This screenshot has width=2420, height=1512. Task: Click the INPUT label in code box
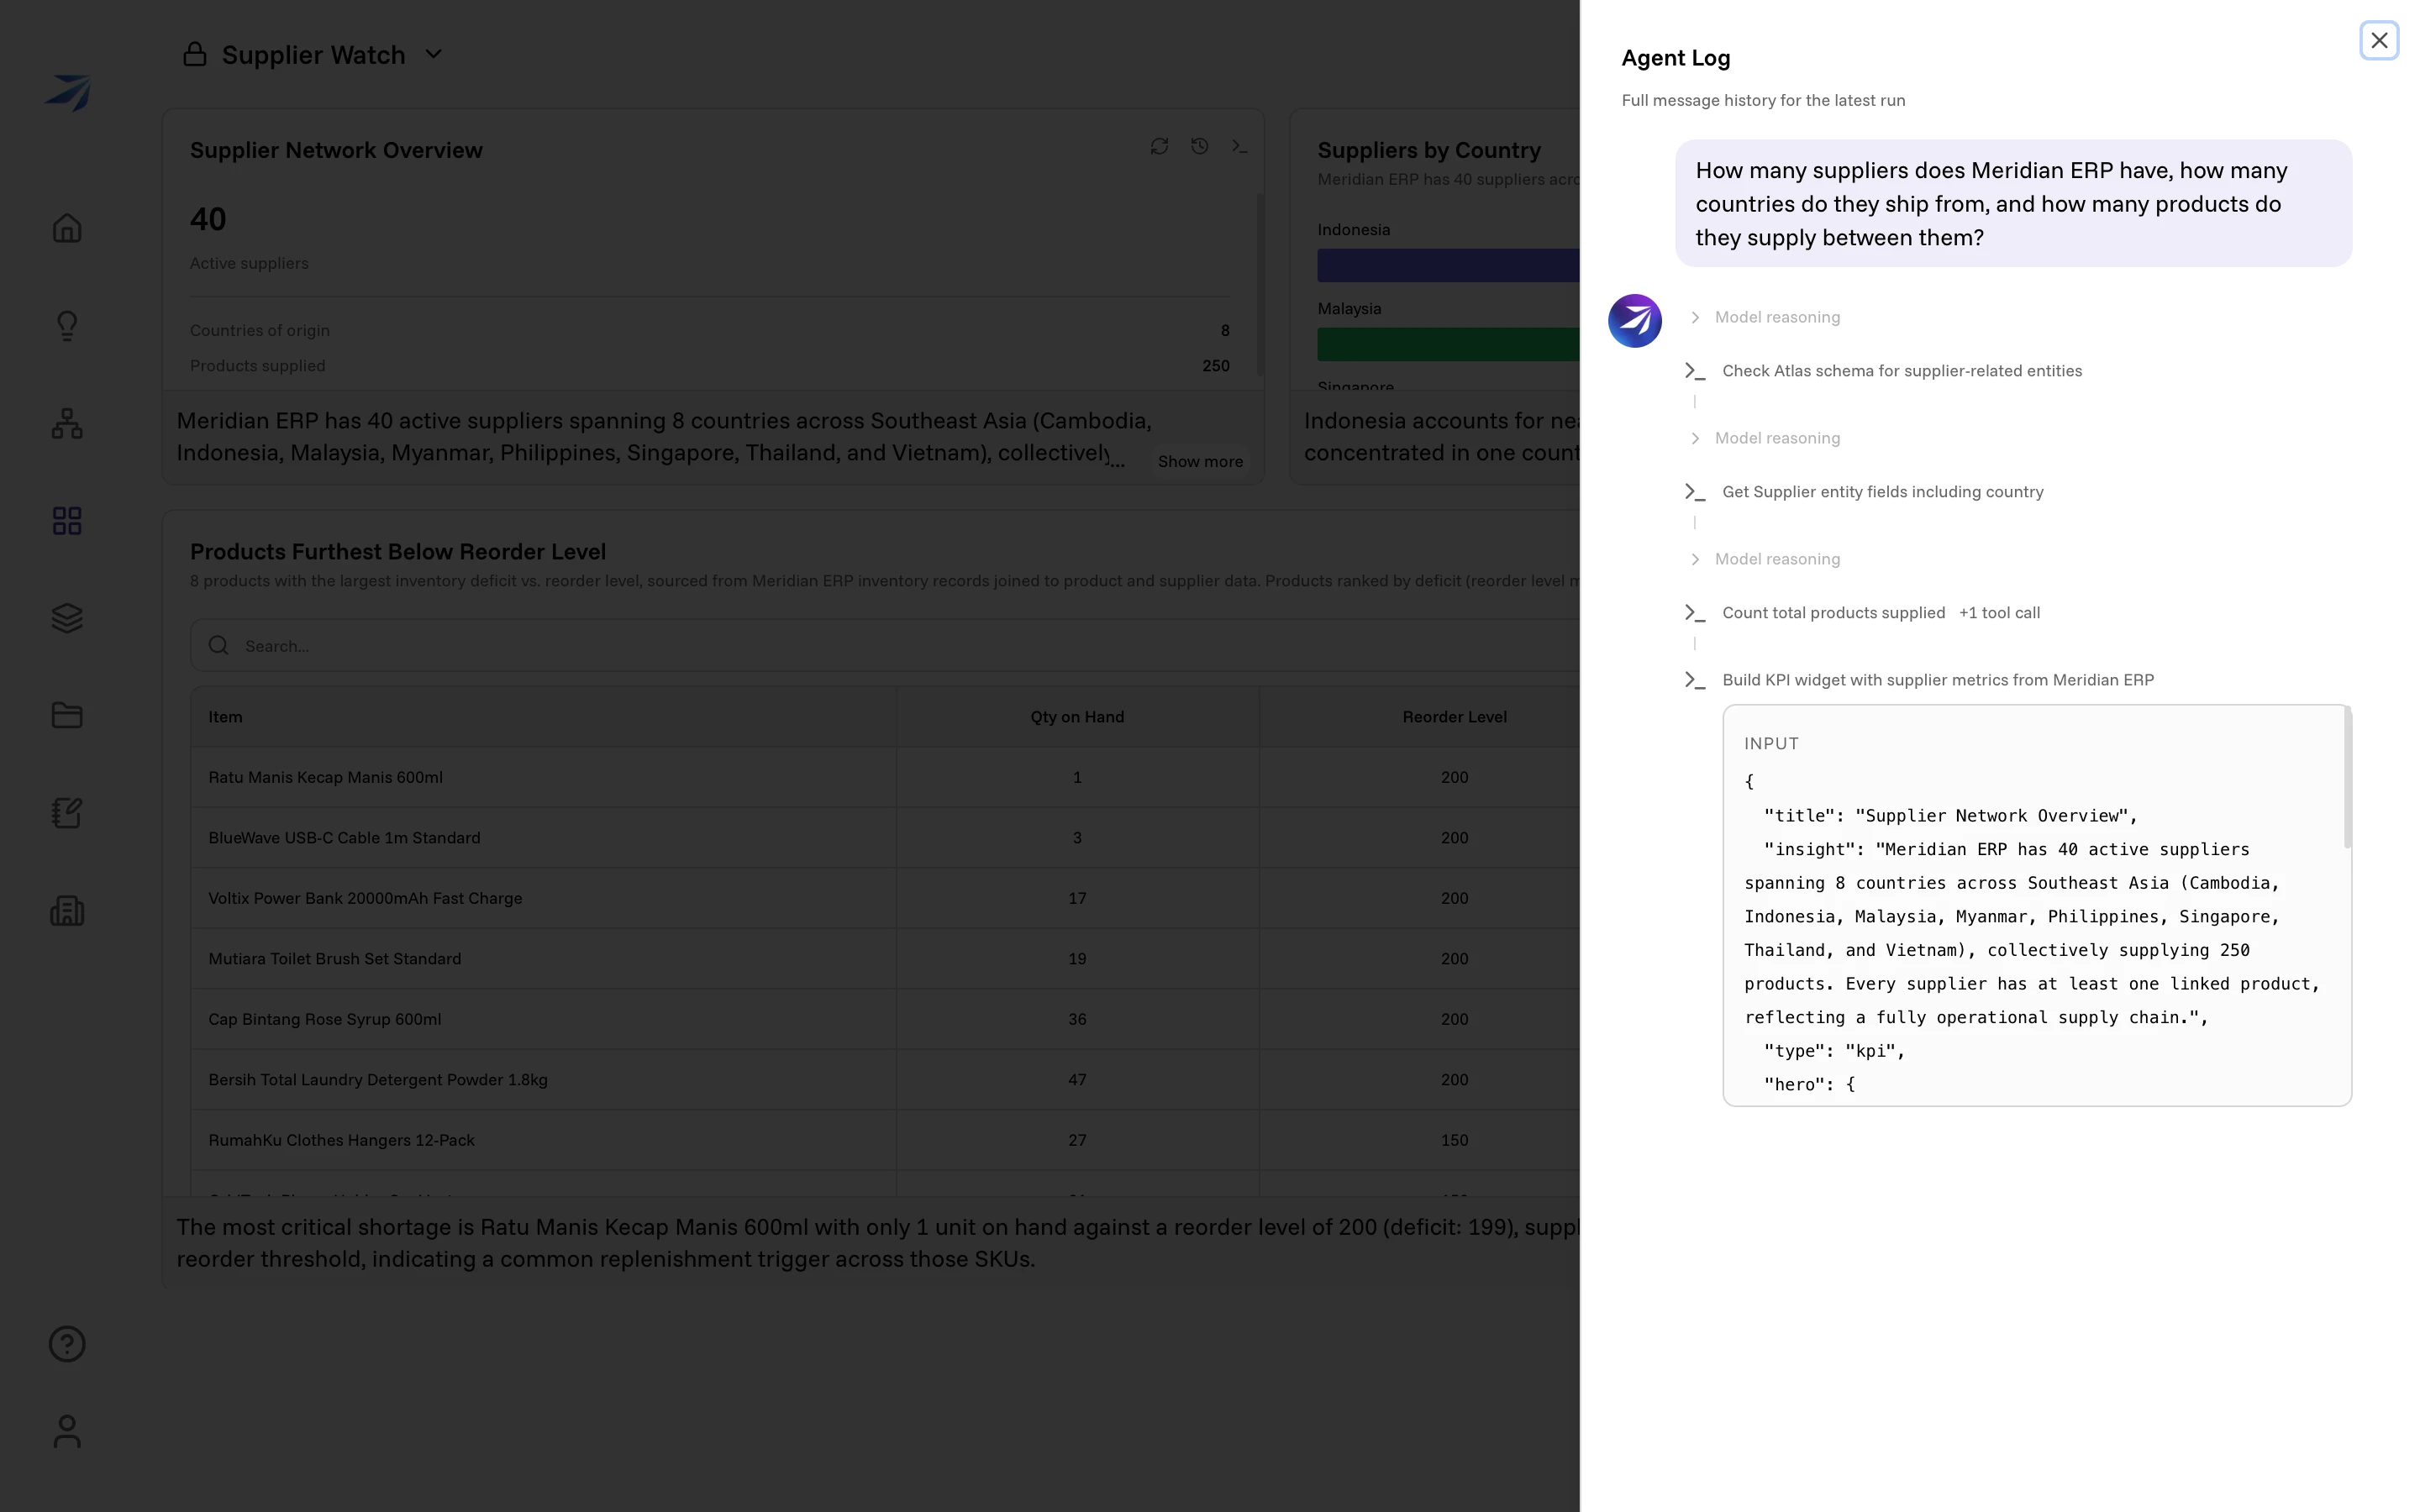(x=1771, y=744)
